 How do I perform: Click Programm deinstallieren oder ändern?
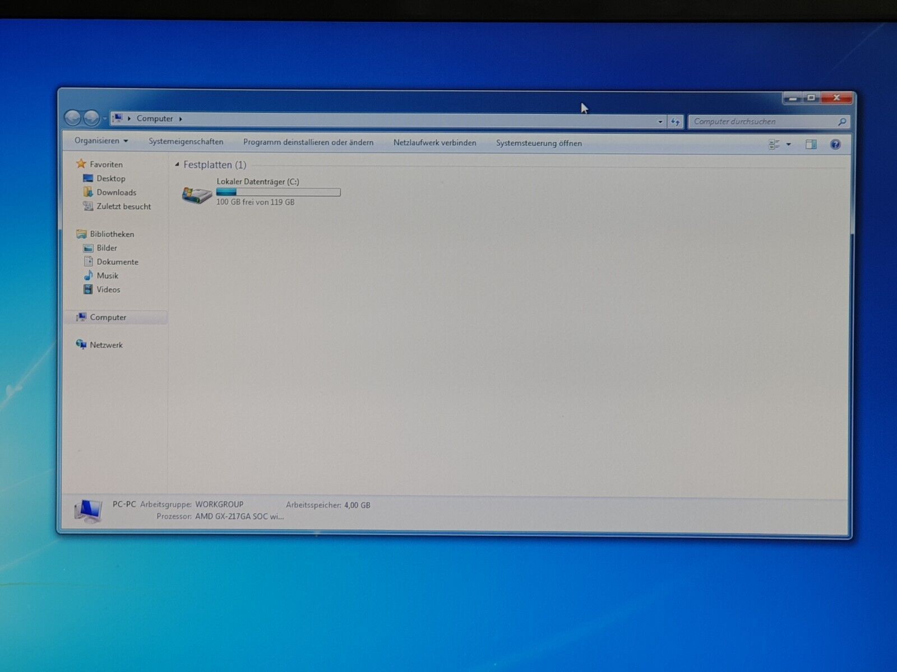click(x=308, y=142)
